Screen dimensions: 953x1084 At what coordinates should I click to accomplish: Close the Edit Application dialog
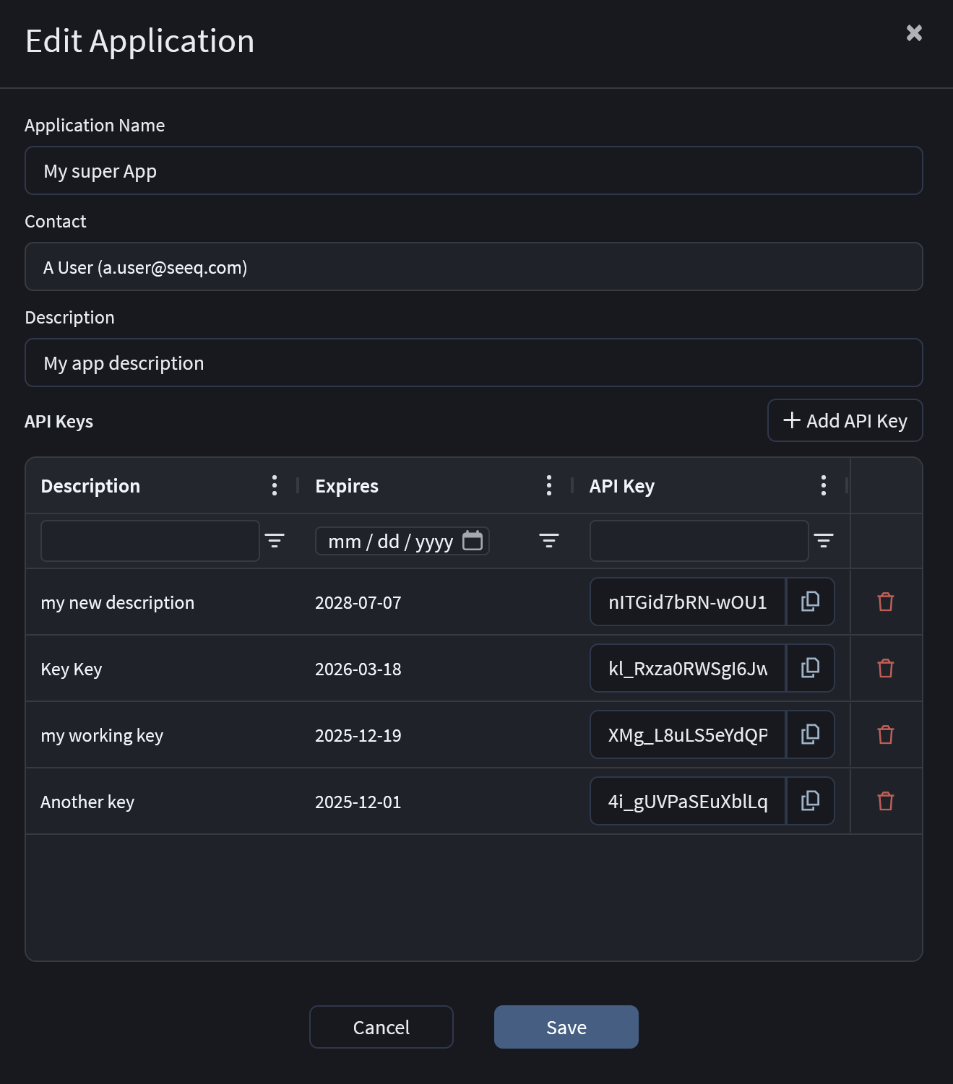pos(914,33)
